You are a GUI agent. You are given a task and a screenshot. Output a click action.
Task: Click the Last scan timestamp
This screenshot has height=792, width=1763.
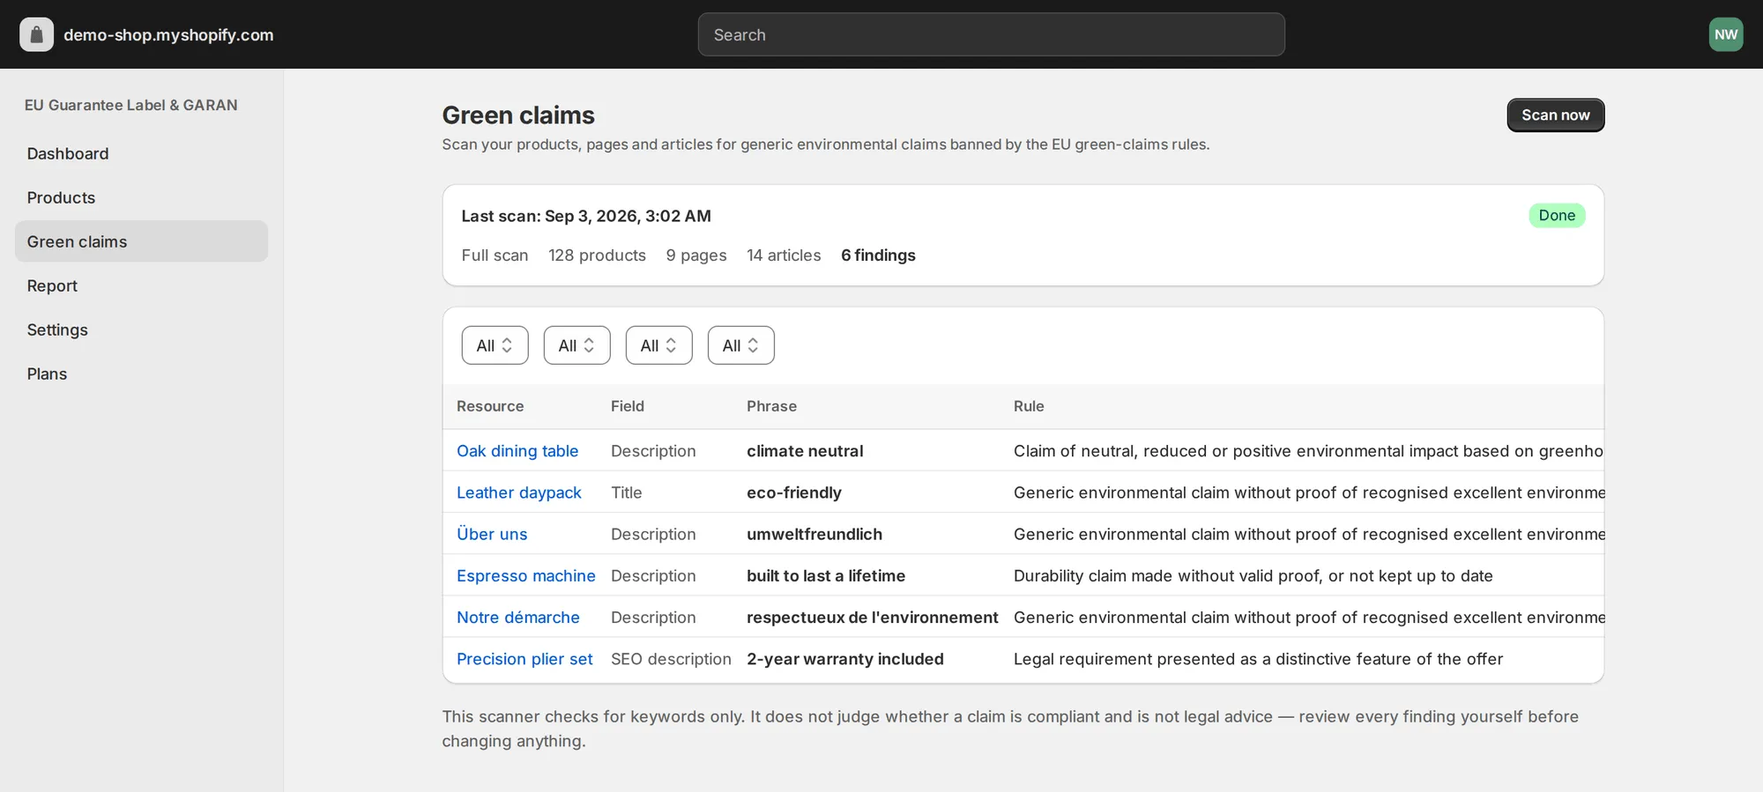pyautogui.click(x=586, y=216)
